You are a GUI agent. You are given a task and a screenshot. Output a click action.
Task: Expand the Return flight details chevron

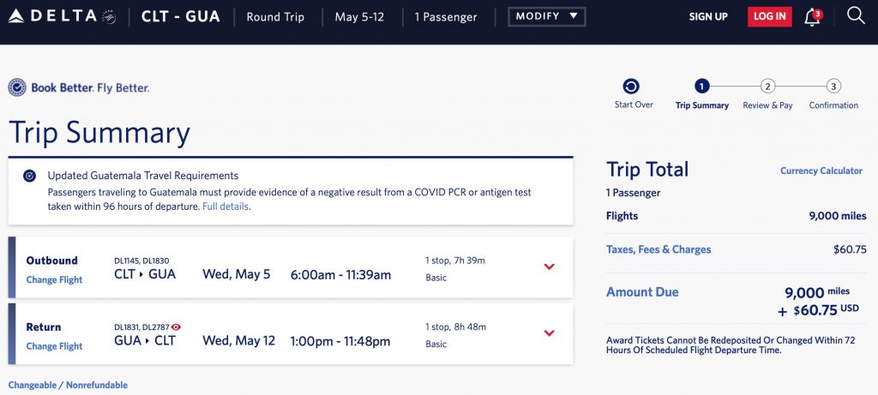550,332
